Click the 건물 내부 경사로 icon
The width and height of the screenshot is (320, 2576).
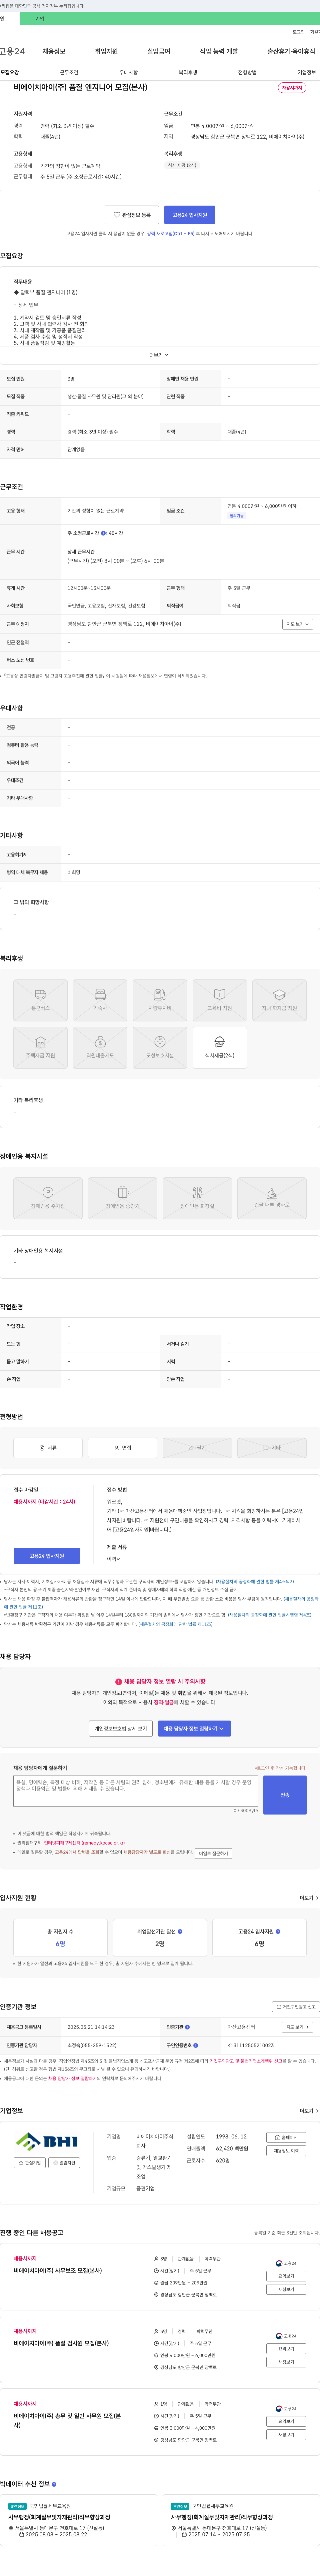[x=272, y=1198]
